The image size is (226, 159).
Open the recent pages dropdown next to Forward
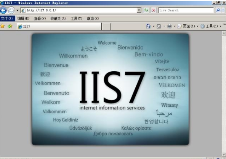(x=18, y=10)
